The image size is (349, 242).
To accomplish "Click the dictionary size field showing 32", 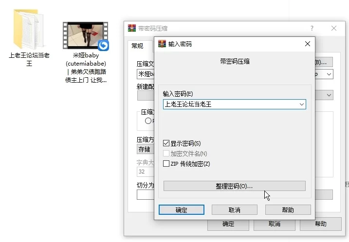I will (146, 172).
